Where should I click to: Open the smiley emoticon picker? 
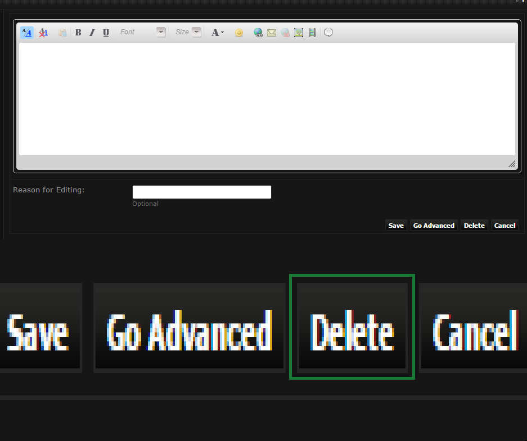pyautogui.click(x=239, y=33)
